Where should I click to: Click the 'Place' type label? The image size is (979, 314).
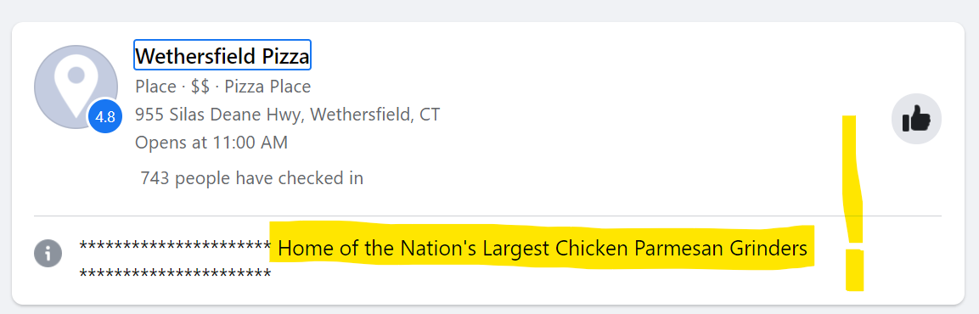[x=156, y=87]
